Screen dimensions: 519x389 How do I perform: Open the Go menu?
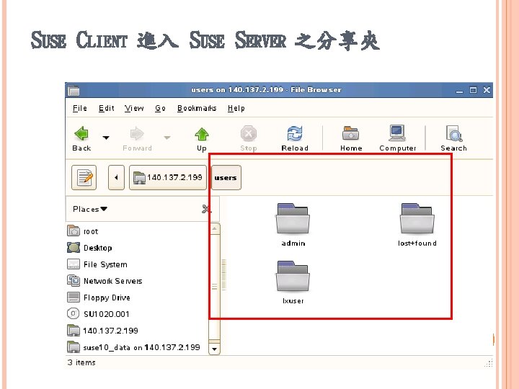[x=160, y=108]
